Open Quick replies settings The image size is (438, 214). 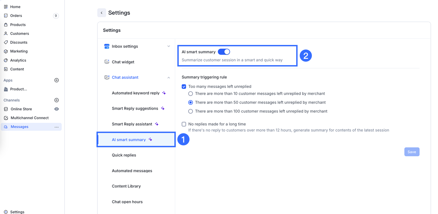[x=124, y=155]
